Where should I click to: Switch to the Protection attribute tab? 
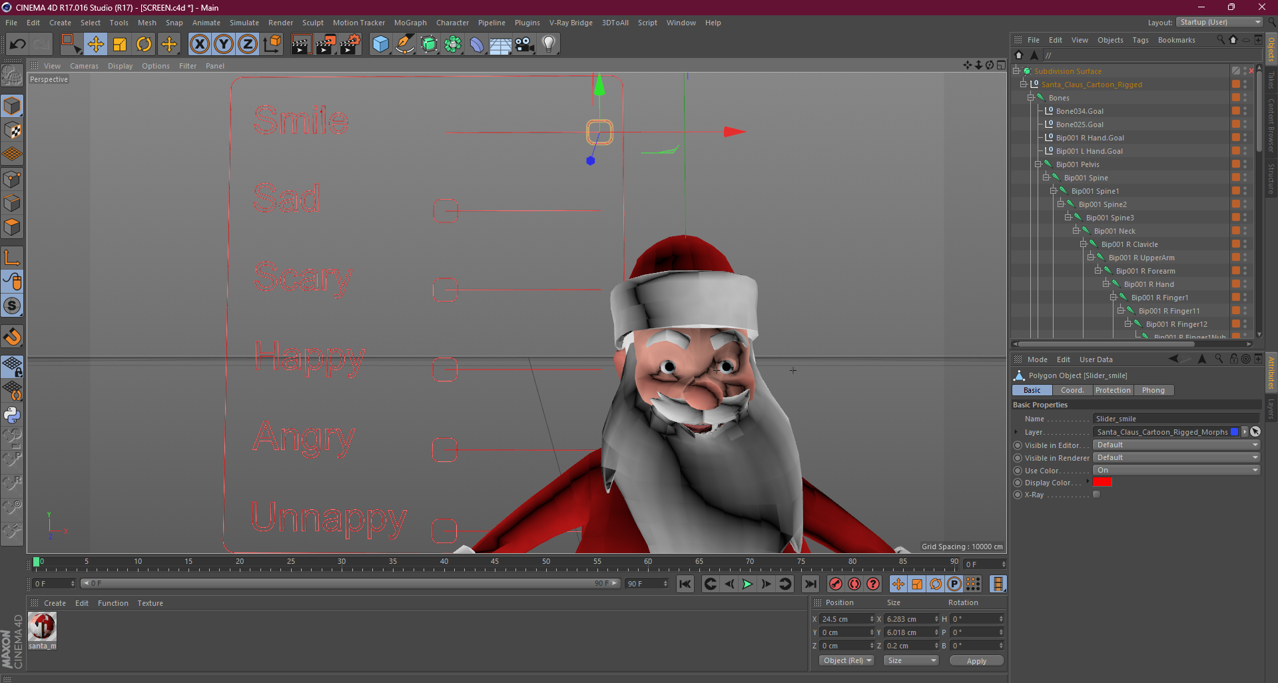coord(1113,390)
